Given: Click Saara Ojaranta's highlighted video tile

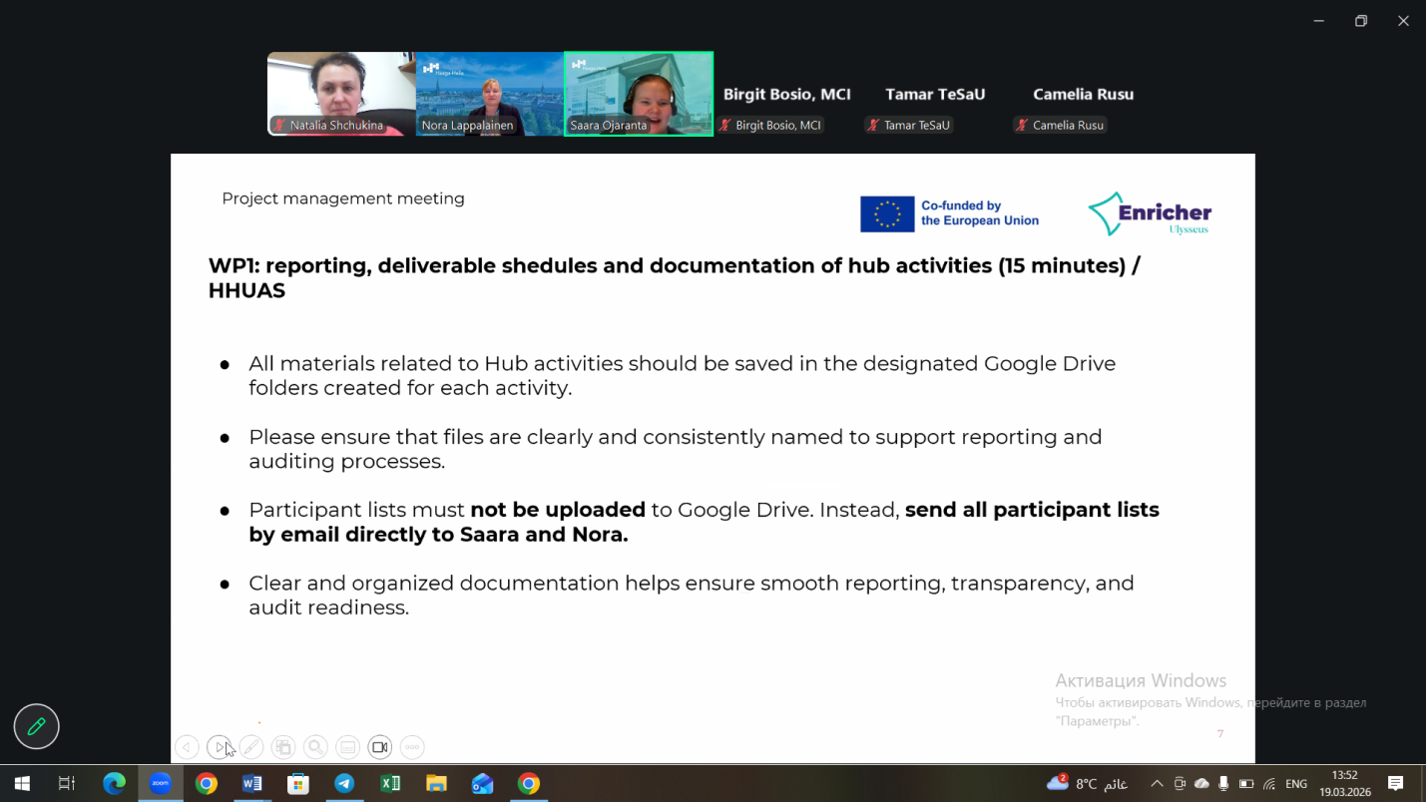Looking at the screenshot, I should tap(639, 93).
